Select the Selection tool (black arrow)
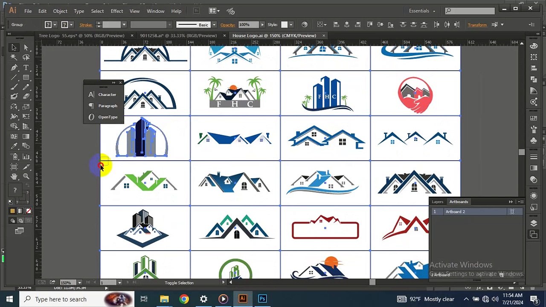Viewport: 546px width, 307px height. coord(14,48)
